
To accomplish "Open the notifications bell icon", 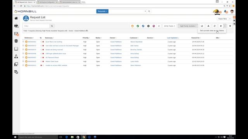I will pos(226,12).
